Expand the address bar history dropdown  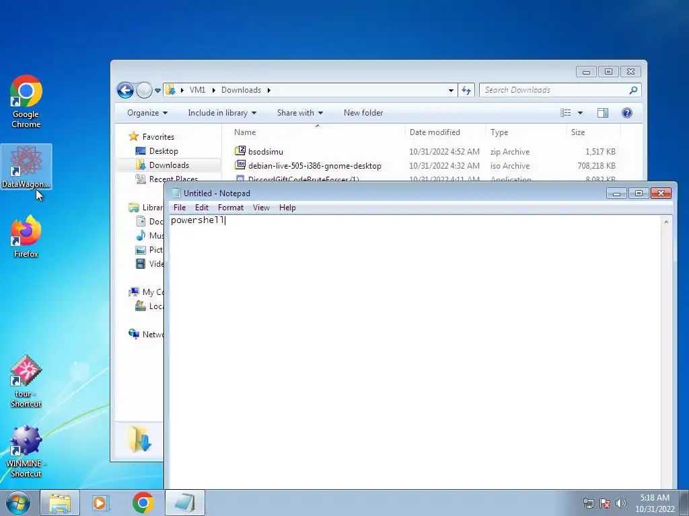pos(451,91)
